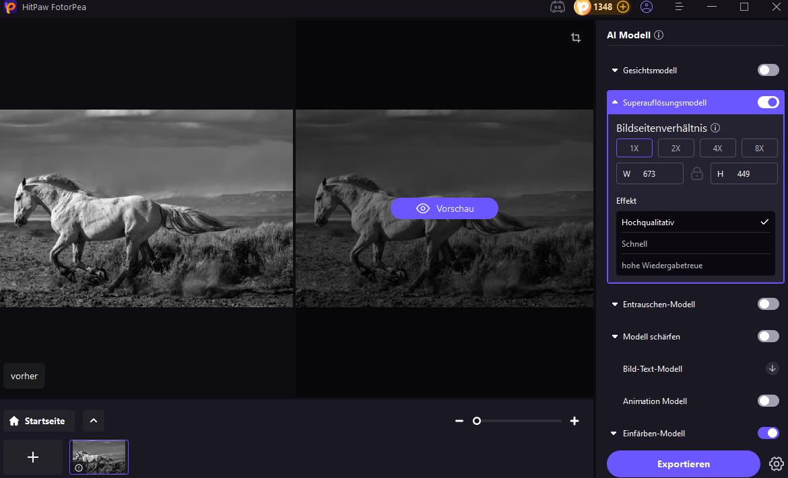Expand the thumbnail strip chevron button

coord(94,421)
